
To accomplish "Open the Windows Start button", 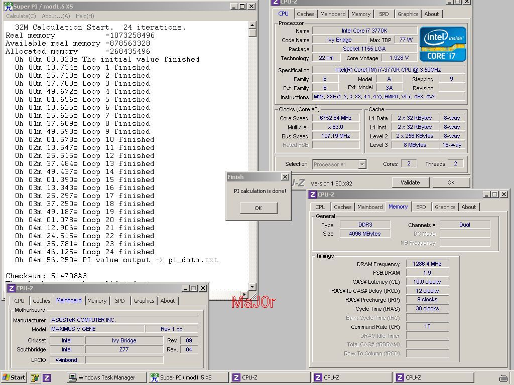I will tap(14, 377).
